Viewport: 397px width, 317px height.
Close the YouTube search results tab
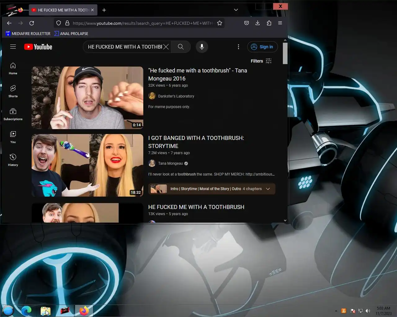point(92,10)
